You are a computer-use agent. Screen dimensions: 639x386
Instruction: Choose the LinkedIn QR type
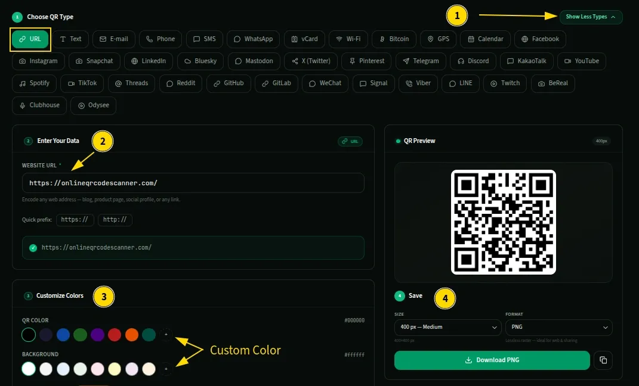[149, 61]
